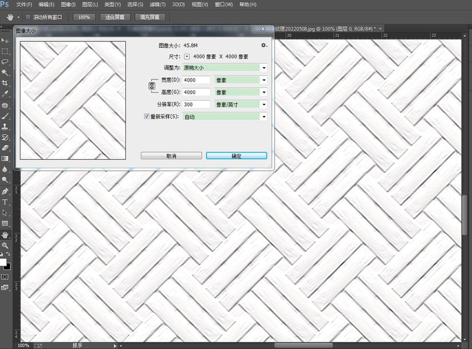Select the Clone Stamp tool
This screenshot has width=472, height=349.
[5, 126]
